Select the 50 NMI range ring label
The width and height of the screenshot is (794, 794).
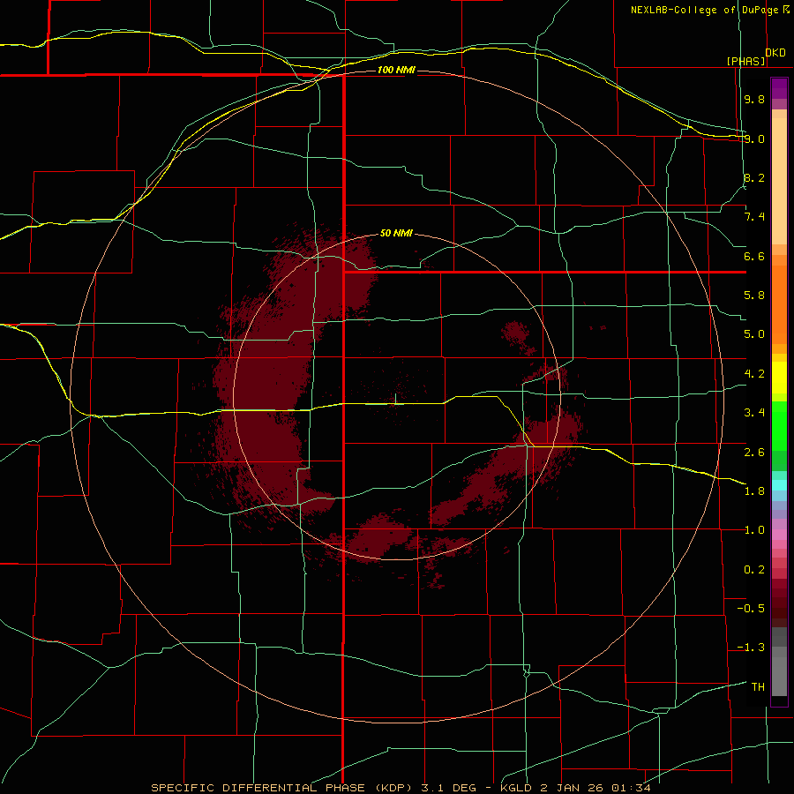coord(396,234)
